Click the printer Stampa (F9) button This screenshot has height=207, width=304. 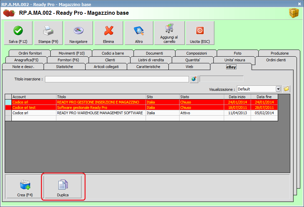48,33
